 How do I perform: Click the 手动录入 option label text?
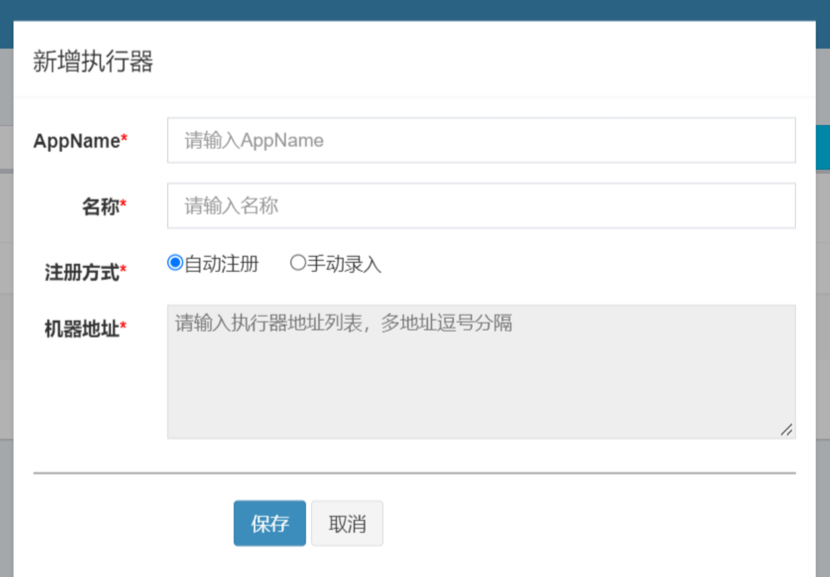click(x=344, y=265)
